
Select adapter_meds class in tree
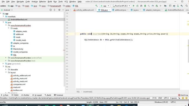(x=21, y=31)
